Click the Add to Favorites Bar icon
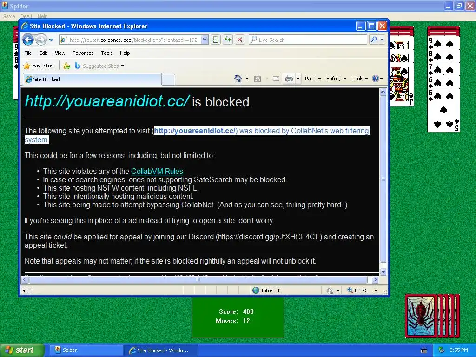This screenshot has height=357, width=476. pos(66,66)
